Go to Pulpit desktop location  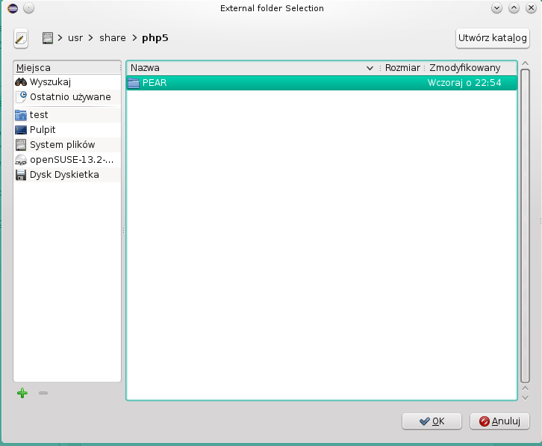43,130
